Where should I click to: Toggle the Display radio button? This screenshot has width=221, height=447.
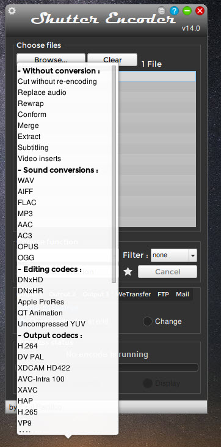point(147,383)
